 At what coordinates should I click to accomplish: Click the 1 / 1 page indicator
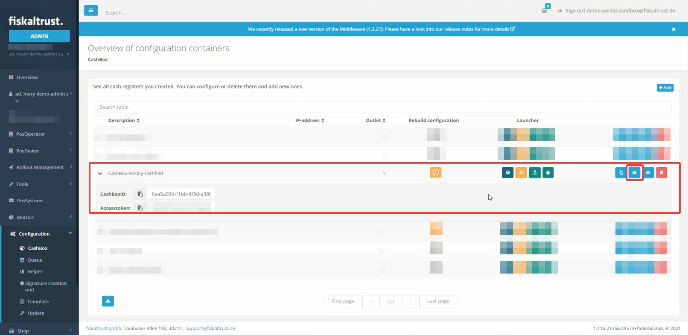point(391,302)
